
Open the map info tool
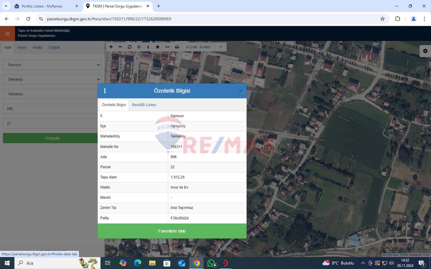(148, 47)
